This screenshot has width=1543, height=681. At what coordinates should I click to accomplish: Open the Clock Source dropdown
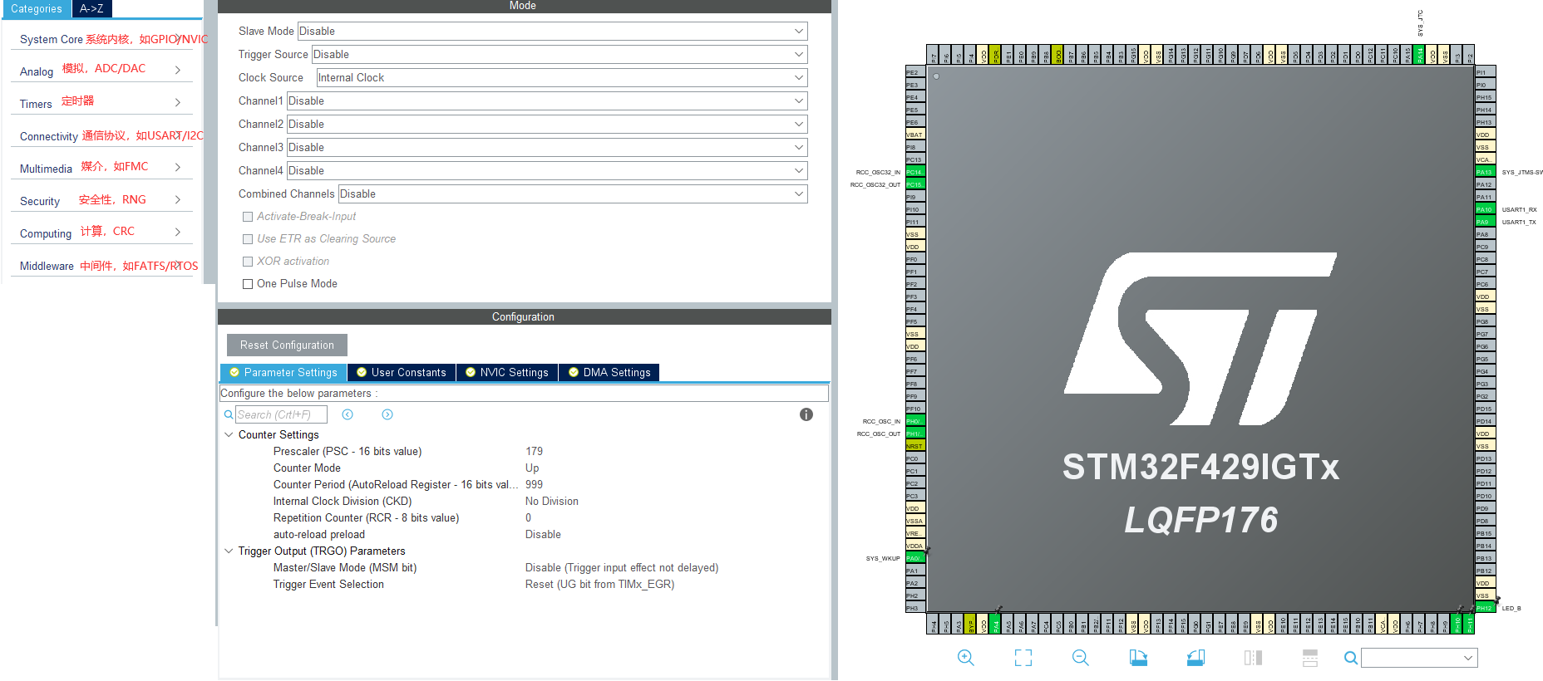(562, 77)
